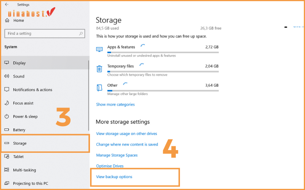Click the Sound speaker icon

pyautogui.click(x=6, y=76)
